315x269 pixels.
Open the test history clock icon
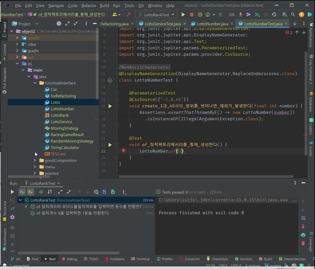pos(96,192)
